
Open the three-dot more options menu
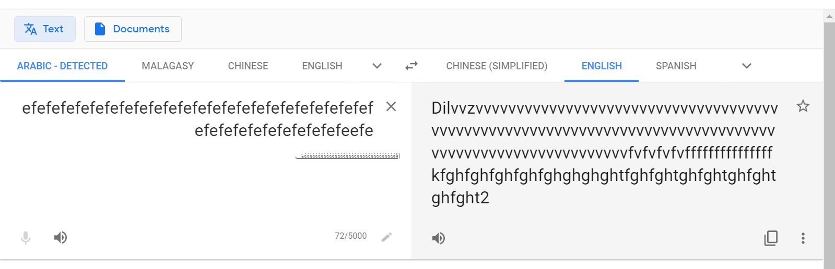coord(803,238)
